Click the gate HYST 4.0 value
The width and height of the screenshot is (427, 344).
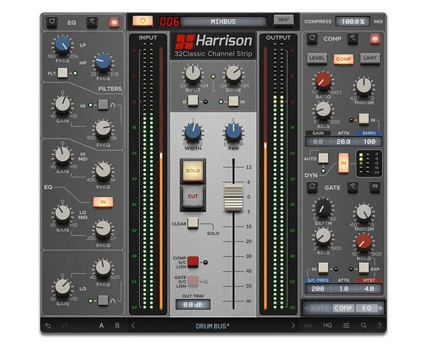(x=369, y=289)
